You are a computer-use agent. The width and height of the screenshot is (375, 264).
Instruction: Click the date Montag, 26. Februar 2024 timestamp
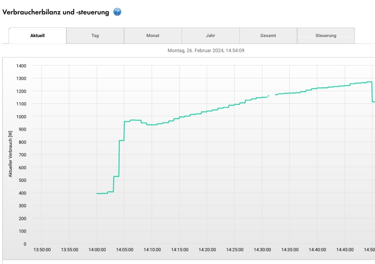(x=206, y=50)
